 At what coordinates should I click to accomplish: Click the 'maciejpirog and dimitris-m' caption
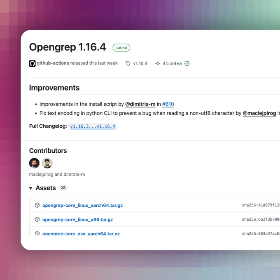pos(57,174)
